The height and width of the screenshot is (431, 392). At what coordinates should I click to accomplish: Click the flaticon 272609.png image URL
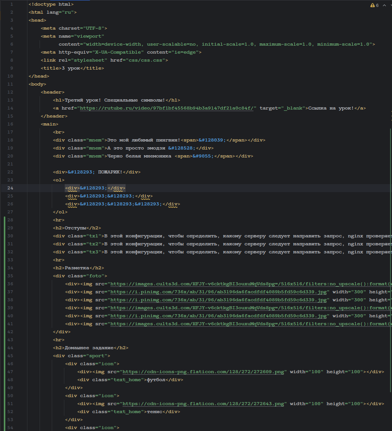pos(203,371)
